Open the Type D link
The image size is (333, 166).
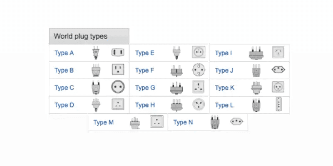64,105
